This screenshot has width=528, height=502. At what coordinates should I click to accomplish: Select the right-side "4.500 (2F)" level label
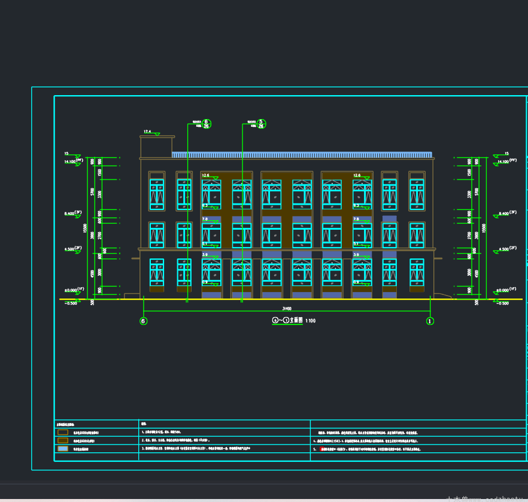[x=508, y=248]
